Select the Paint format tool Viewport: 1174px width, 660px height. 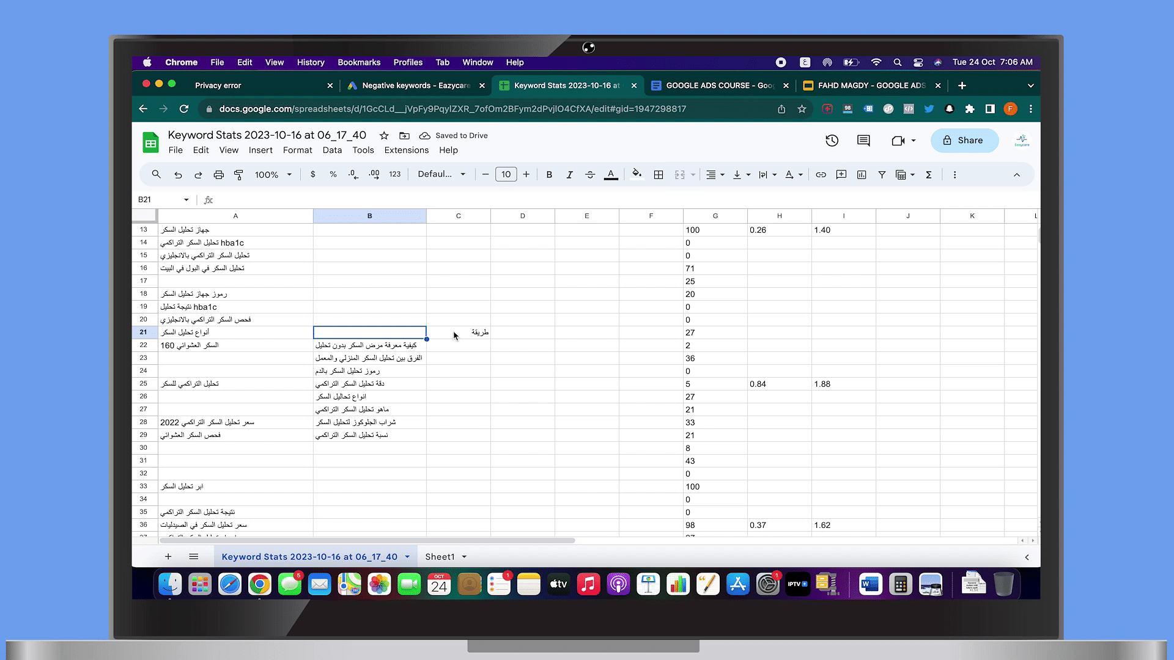(238, 175)
